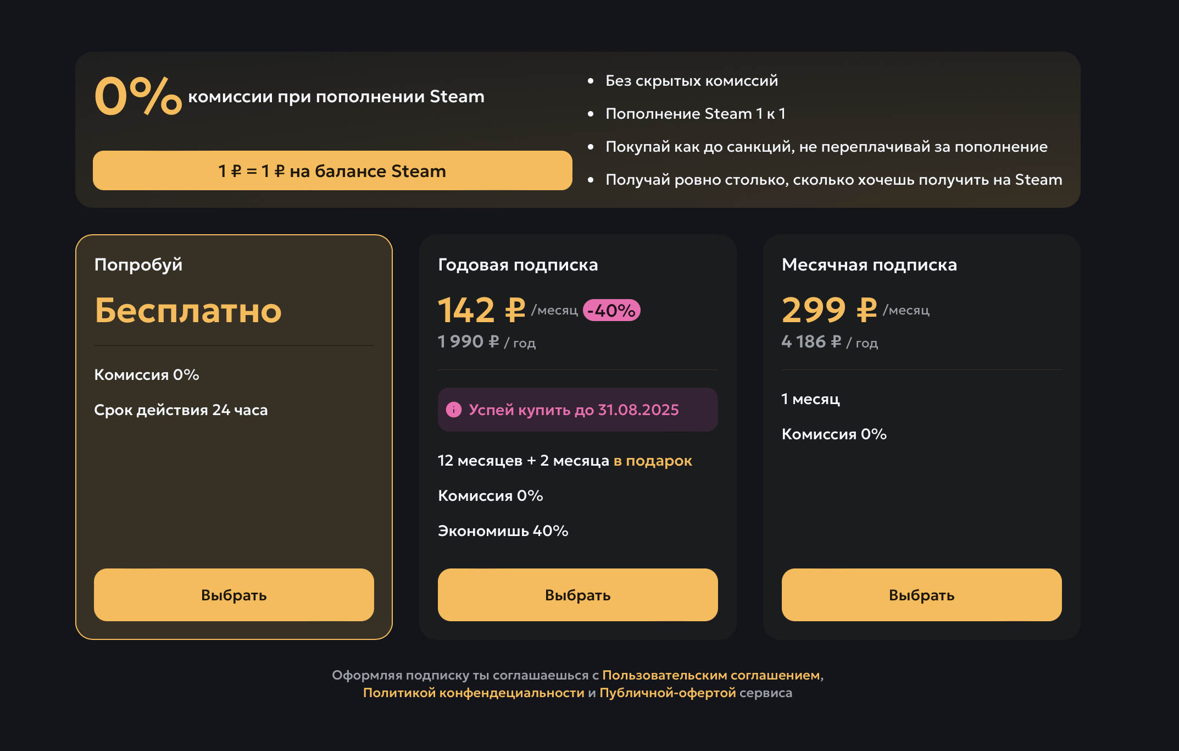1179x751 pixels.
Task: Click the ruble symbol beside the 142 price
Action: pyautogui.click(x=514, y=310)
